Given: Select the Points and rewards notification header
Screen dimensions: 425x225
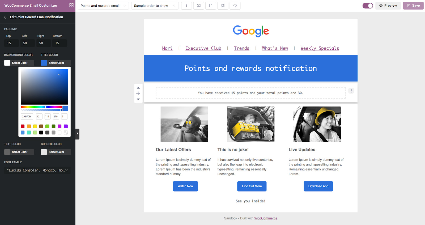Looking at the screenshot, I should [251, 68].
